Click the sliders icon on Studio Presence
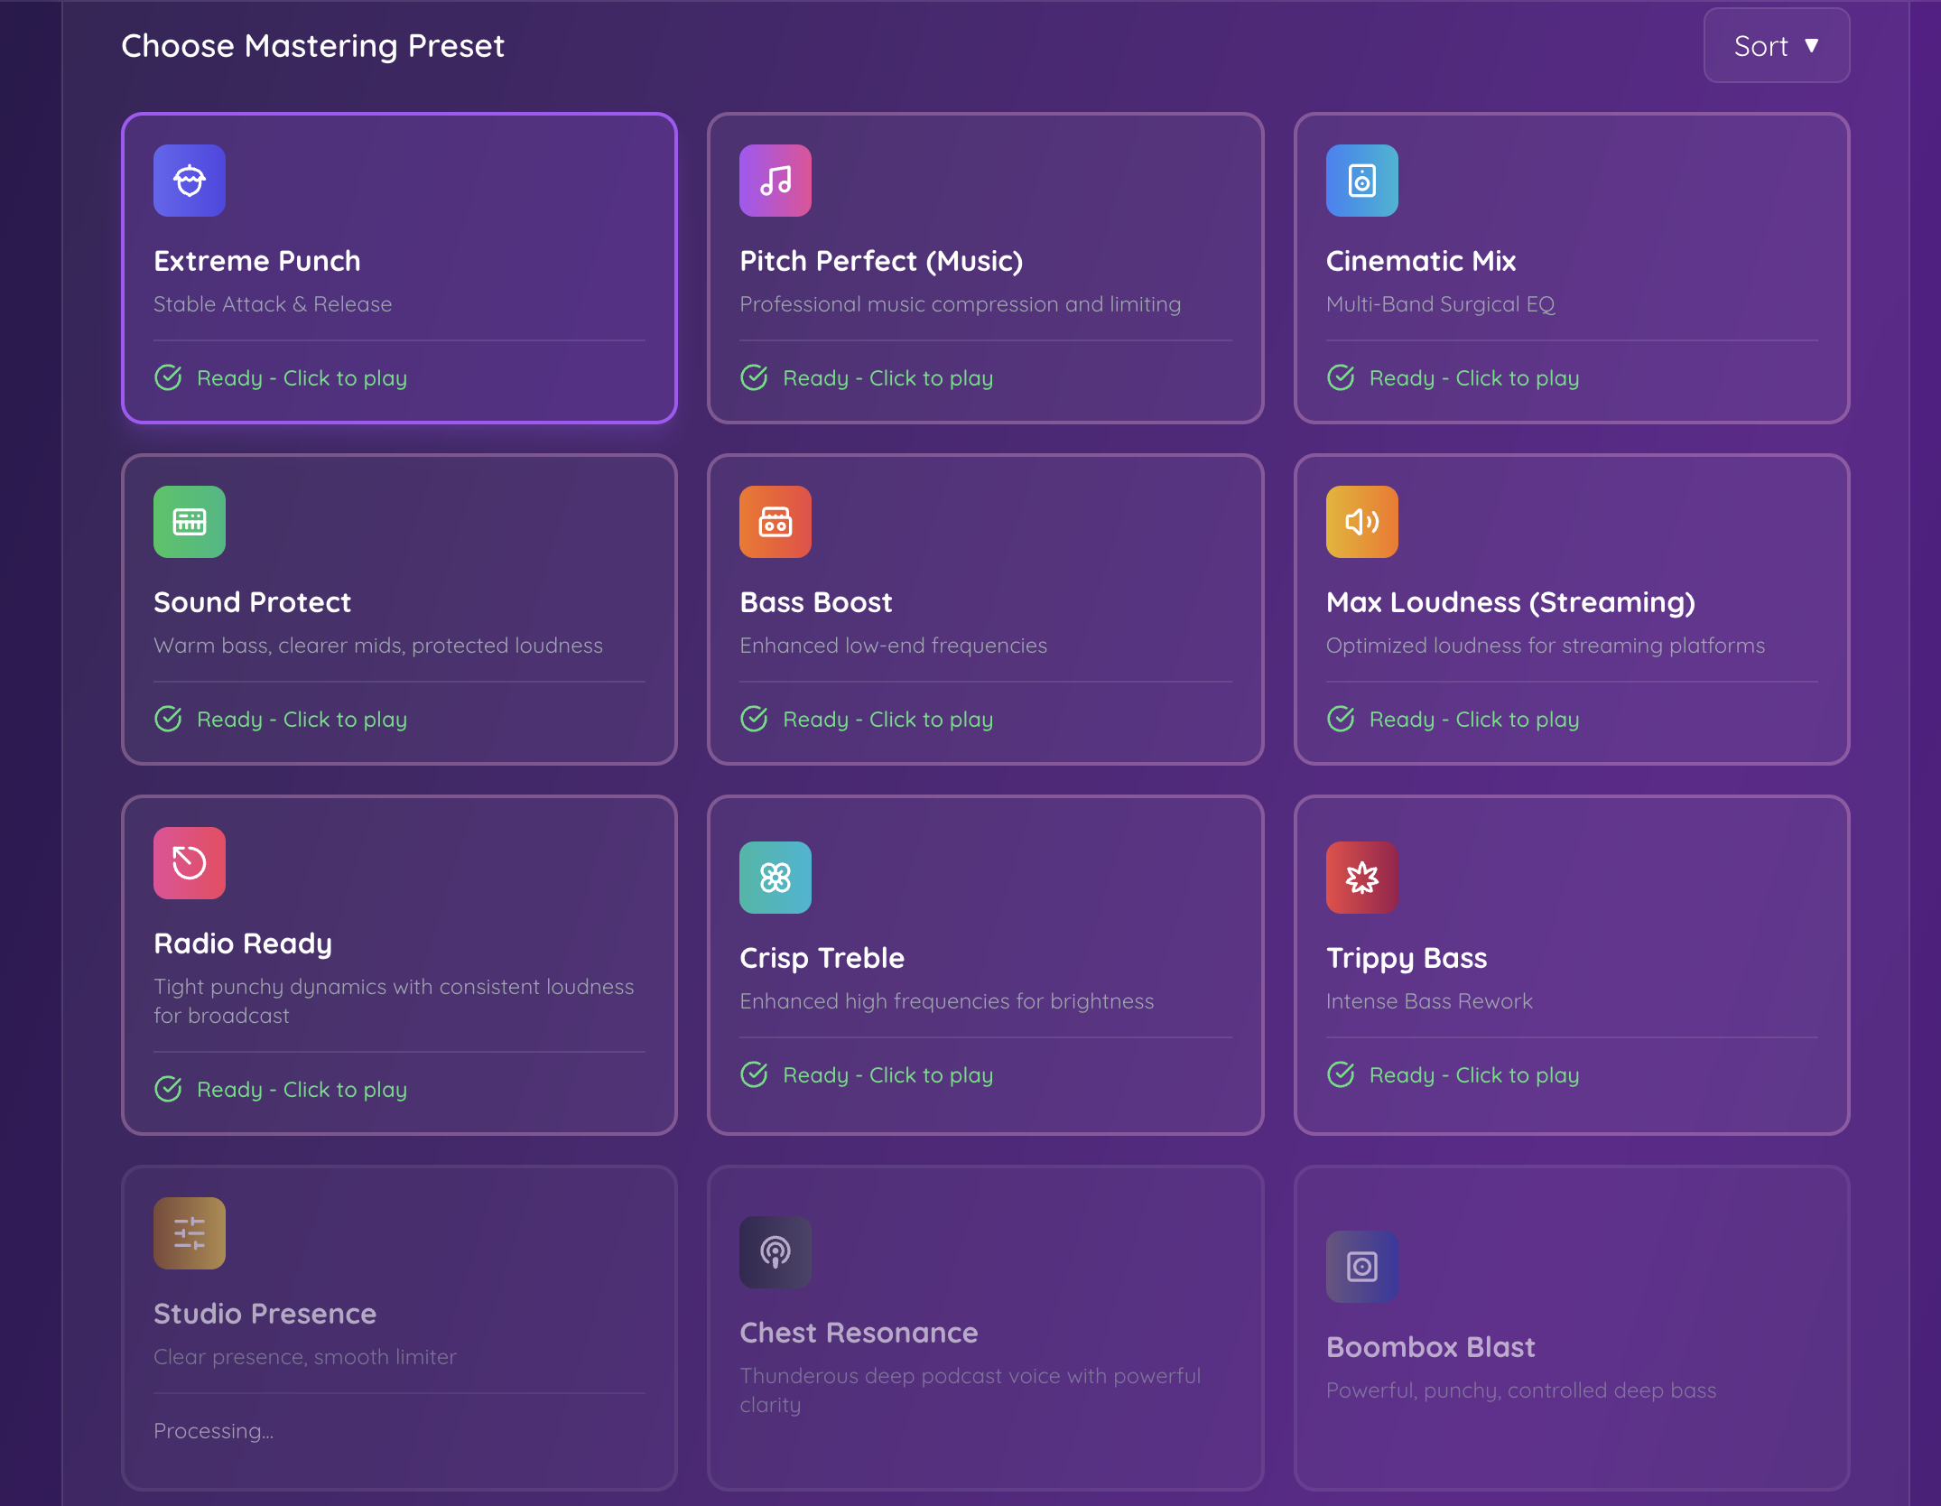1941x1506 pixels. pos(189,1232)
